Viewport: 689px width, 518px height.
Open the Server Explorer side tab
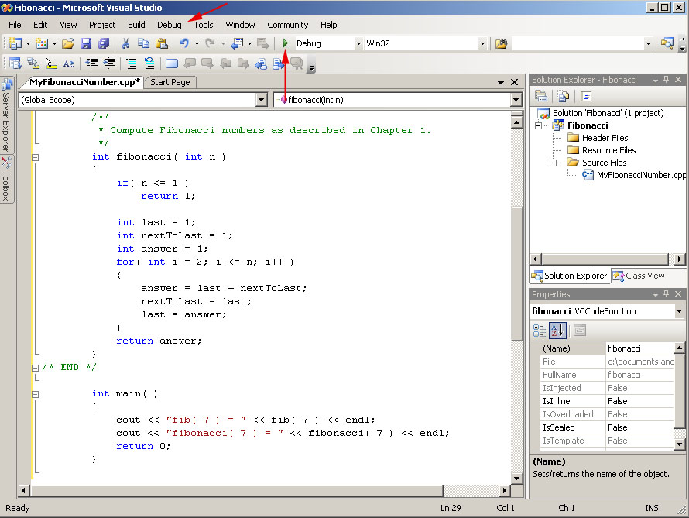click(x=6, y=115)
